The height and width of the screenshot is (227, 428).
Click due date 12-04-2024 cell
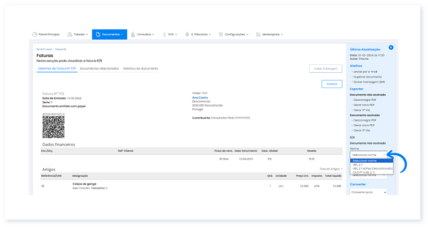pyautogui.click(x=246, y=159)
